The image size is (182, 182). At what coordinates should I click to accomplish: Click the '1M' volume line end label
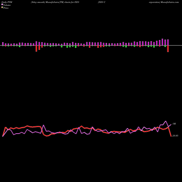[174, 124]
